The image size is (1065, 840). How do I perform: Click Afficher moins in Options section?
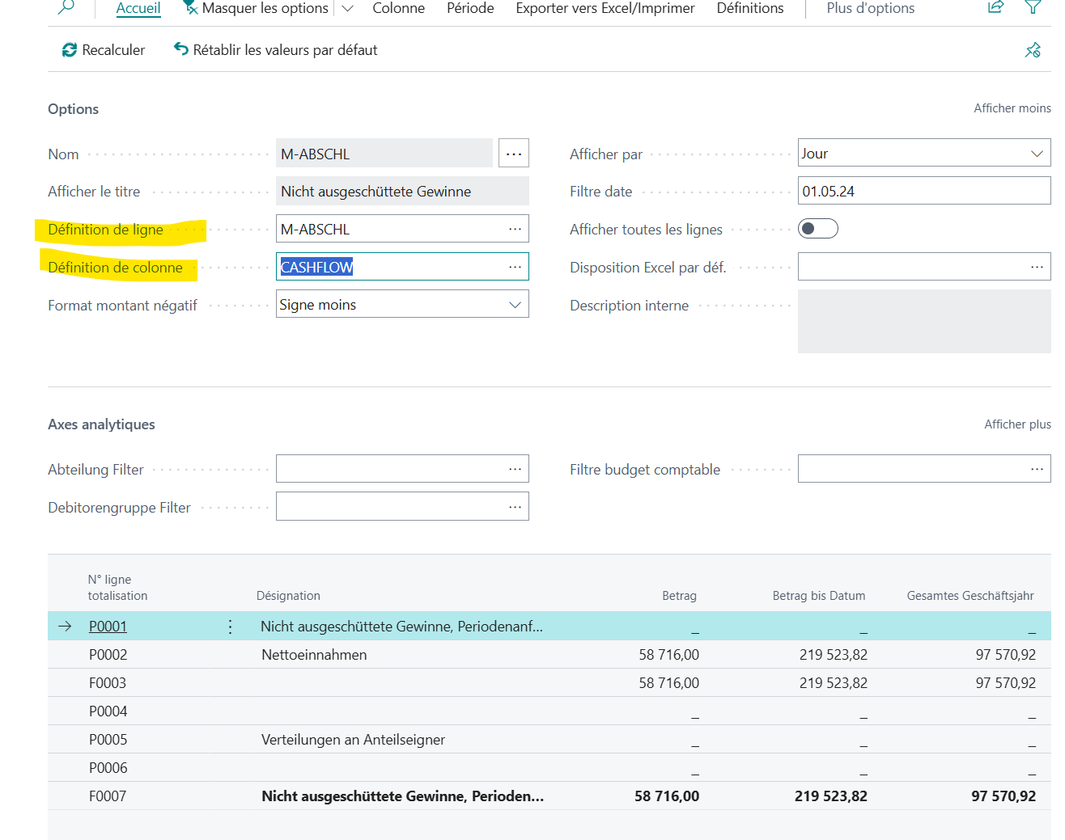pyautogui.click(x=1012, y=108)
